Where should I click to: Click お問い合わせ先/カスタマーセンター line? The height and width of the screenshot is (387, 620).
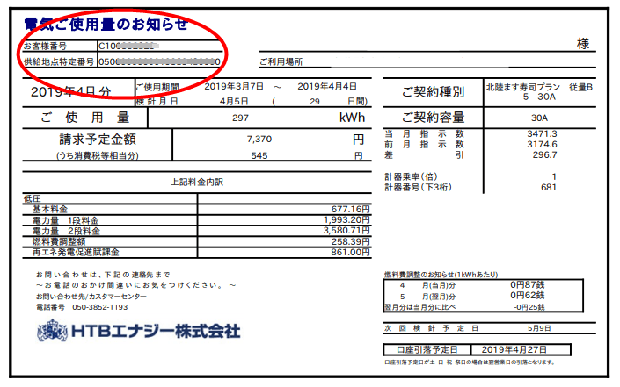coord(91,297)
